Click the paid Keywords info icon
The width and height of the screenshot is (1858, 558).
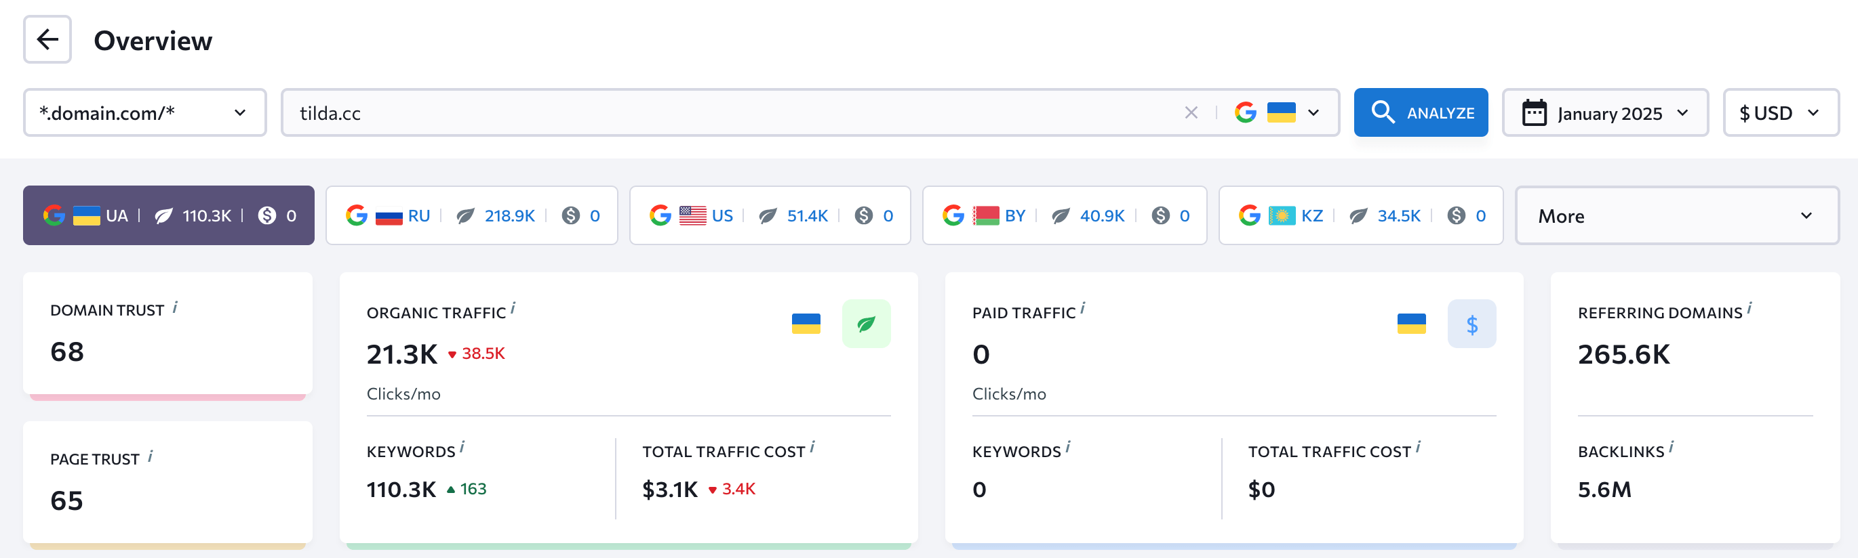pos(1068,447)
